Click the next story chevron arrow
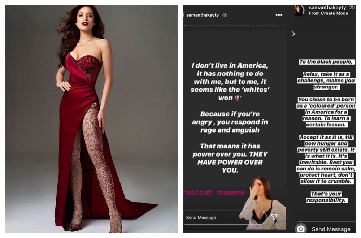This screenshot has height=238, width=361. 293,34
